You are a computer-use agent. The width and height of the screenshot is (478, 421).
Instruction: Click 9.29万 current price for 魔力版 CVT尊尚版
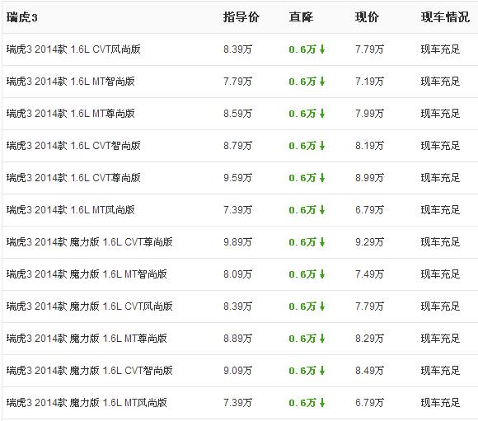[x=369, y=242]
